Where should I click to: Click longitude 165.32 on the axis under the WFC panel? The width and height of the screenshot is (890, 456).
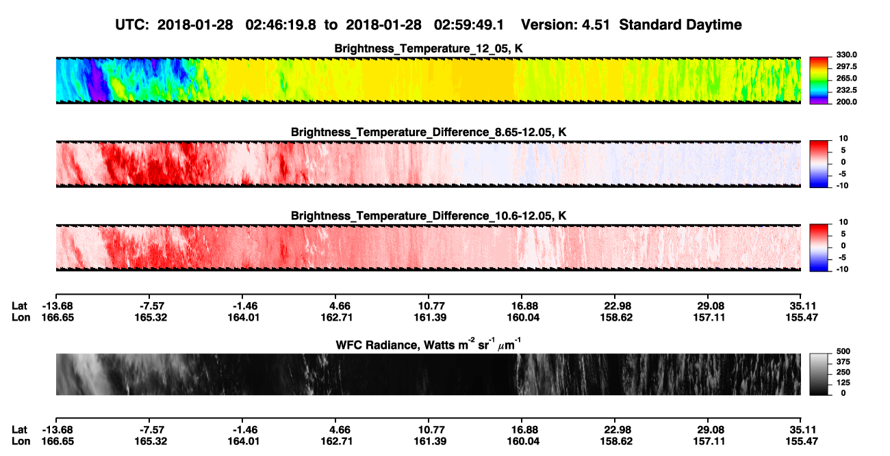(x=150, y=441)
